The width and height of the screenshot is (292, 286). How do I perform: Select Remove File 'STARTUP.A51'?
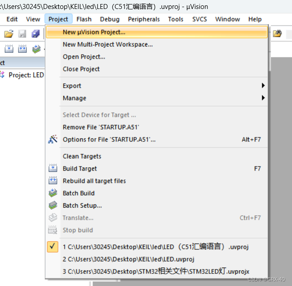(157, 127)
